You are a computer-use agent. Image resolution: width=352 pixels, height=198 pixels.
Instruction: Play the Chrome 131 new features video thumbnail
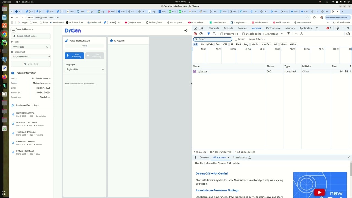(x=320, y=185)
